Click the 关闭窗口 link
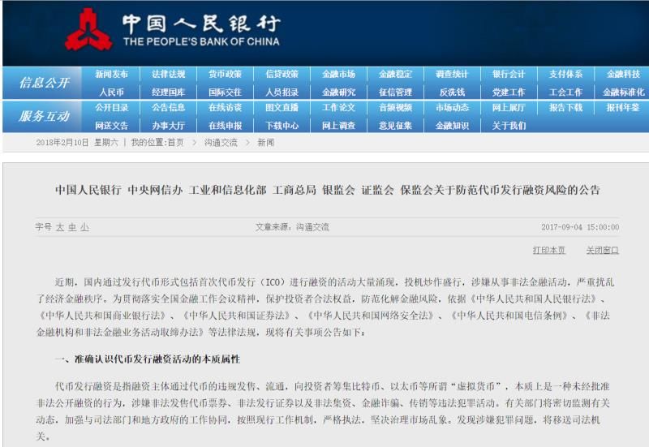This screenshot has height=447, width=649. pyautogui.click(x=602, y=251)
